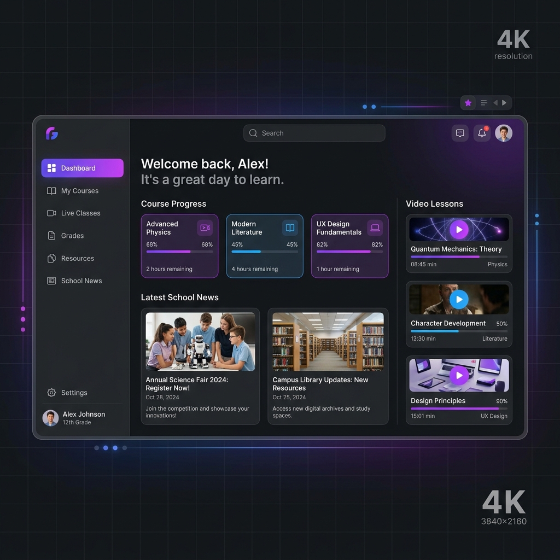Click the UX Design Fundamentals progress bar
560x560 pixels.
coord(349,252)
